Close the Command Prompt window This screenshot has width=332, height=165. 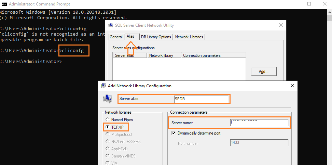coord(324,4)
